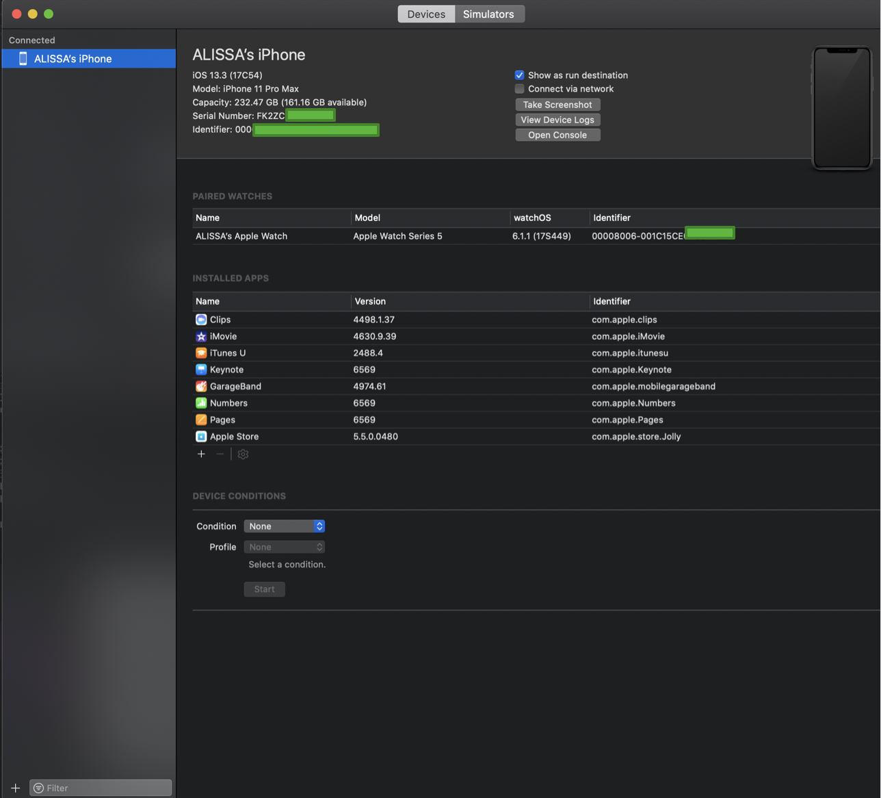This screenshot has height=798, width=881.
Task: Click the Take Screenshot button
Action: (x=557, y=105)
